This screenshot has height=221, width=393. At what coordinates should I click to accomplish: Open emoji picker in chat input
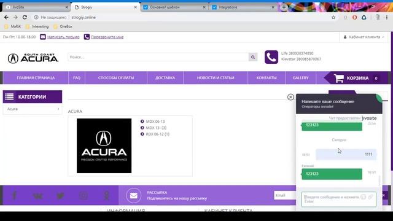pos(363,197)
